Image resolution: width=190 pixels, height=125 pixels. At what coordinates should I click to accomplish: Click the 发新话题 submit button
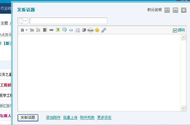click(x=28, y=118)
